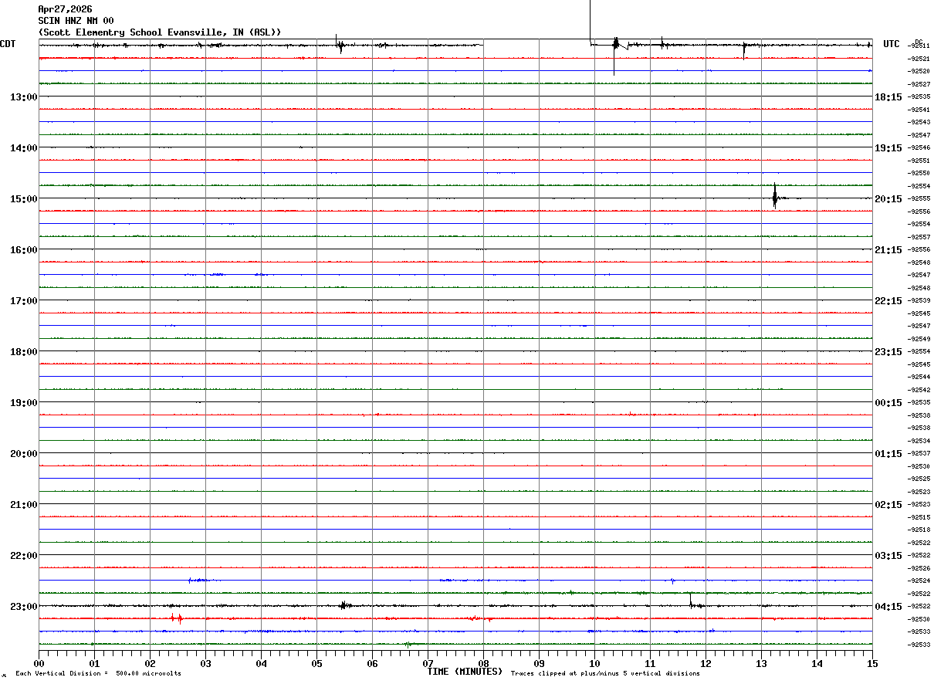
Task: Click the DC offset value -92521
Action: pyautogui.click(x=919, y=58)
